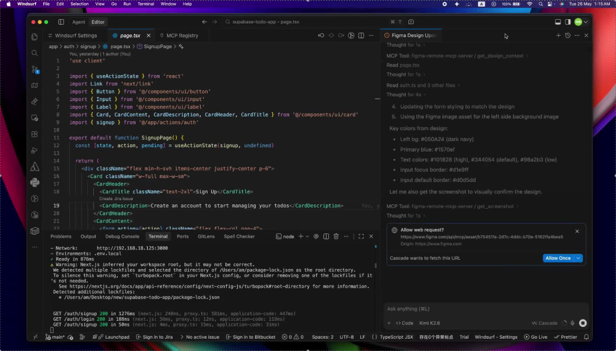
Task: Toggle the bottom panel layout icon
Action: coord(557,22)
